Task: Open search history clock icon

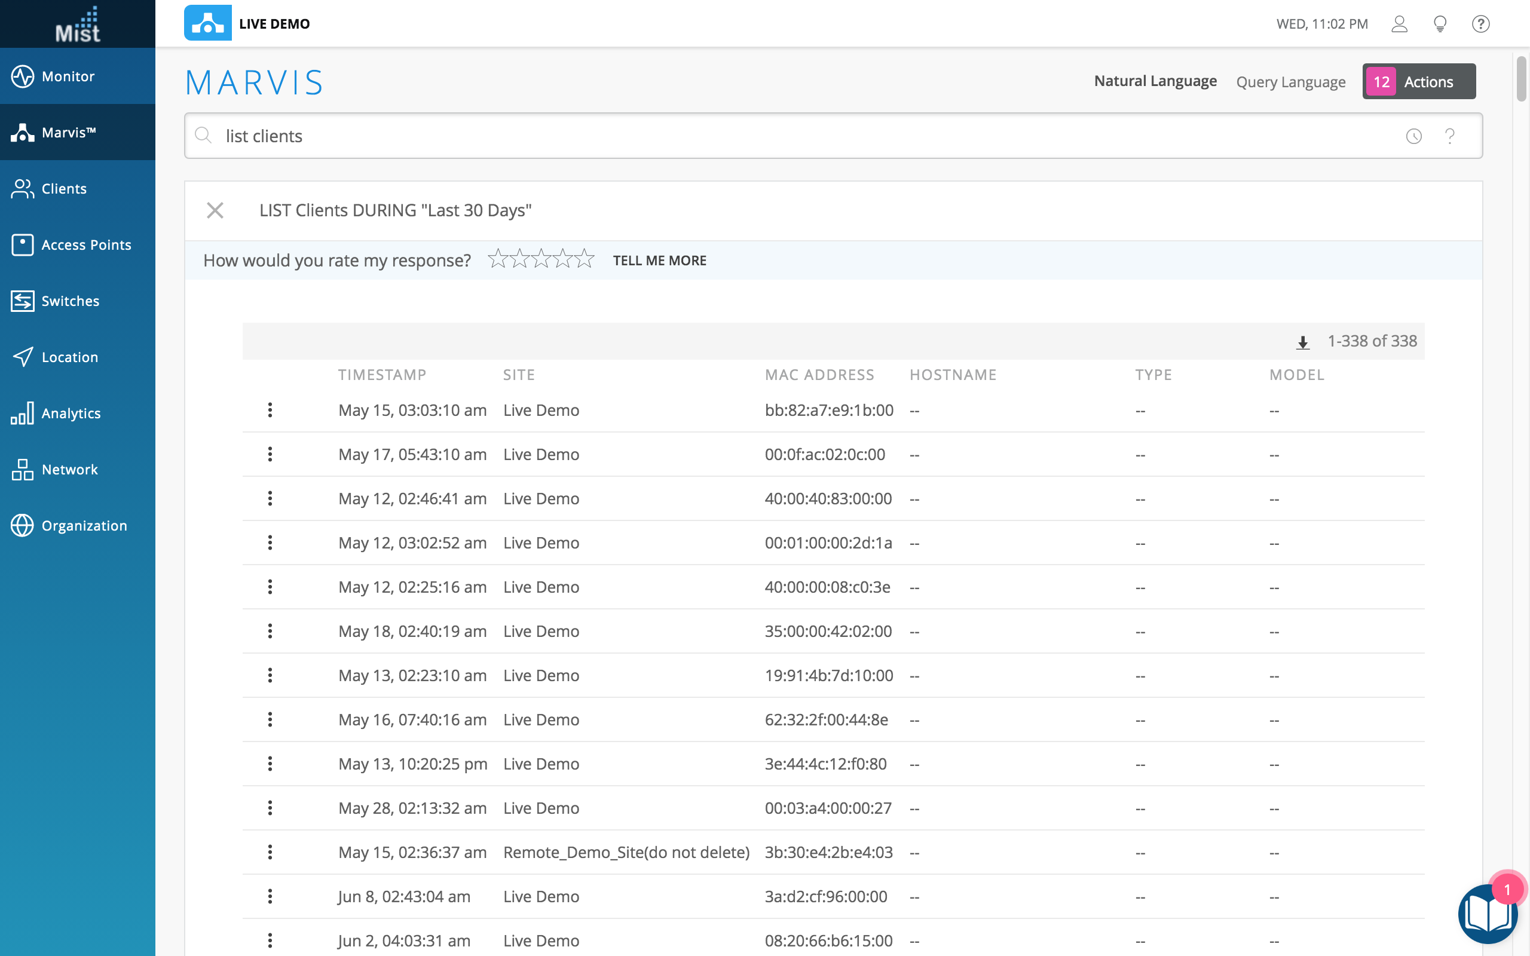Action: 1413,136
